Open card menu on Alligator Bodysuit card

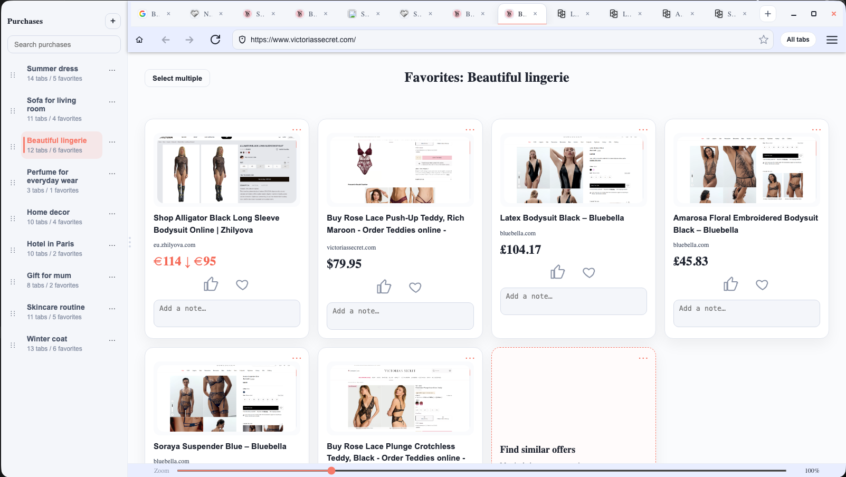[297, 130]
